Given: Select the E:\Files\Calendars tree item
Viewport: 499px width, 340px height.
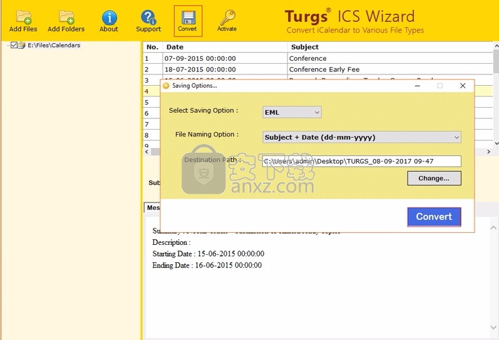Looking at the screenshot, I should (x=54, y=45).
